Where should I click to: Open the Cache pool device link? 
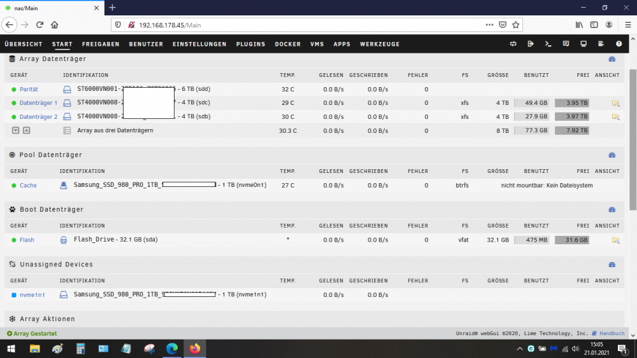pos(28,185)
